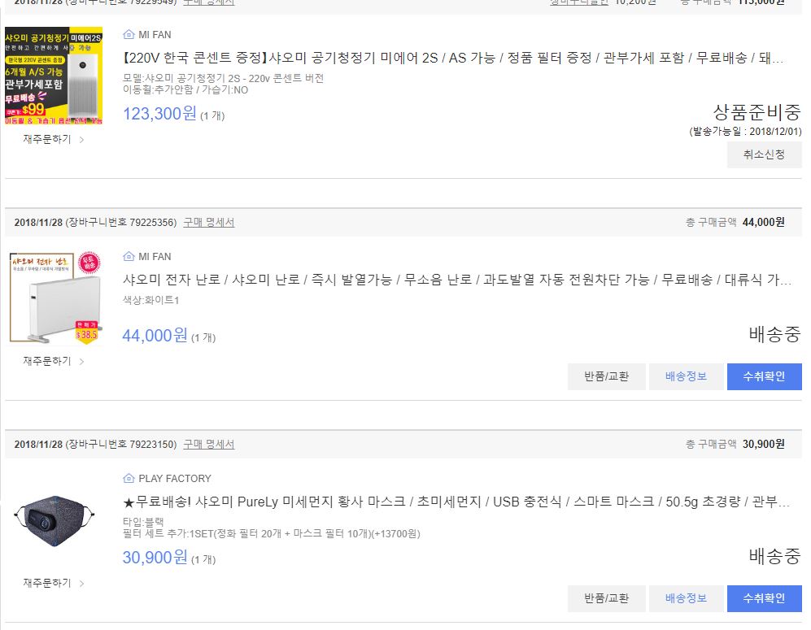This screenshot has height=630, width=811.
Task: Click 반품/교환 for the heater order
Action: pos(606,376)
